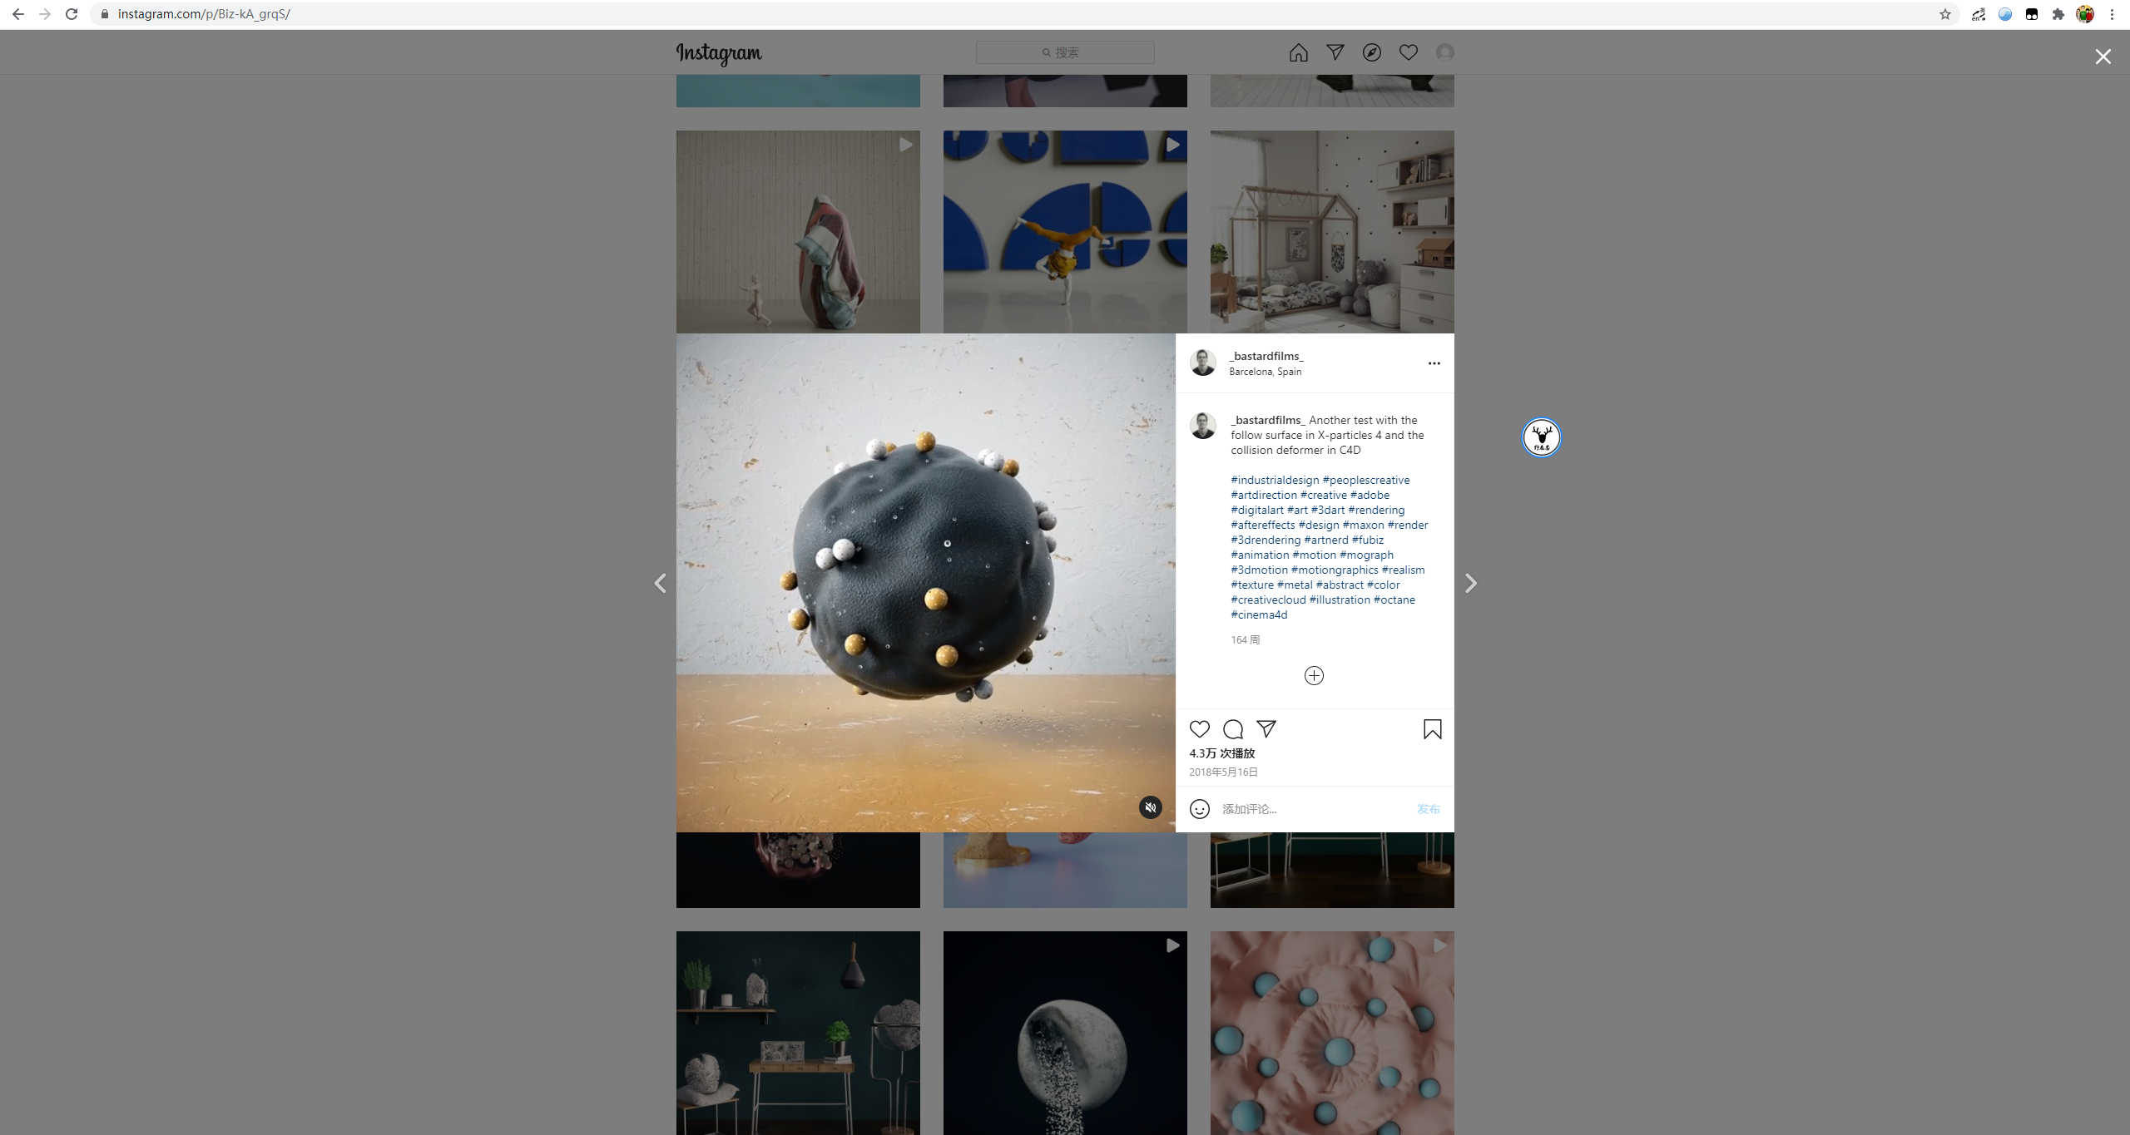Go to previous post arrow
This screenshot has height=1135, width=2130.
(660, 583)
